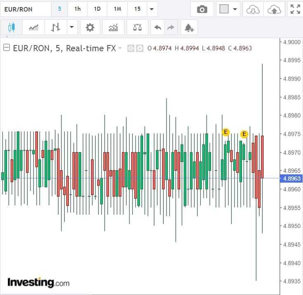The height and width of the screenshot is (295, 303).
Task: Open chart properties gear icon
Action: [x=89, y=28]
